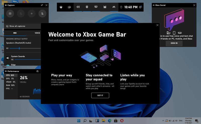Screen dimensions: 201x124
Task: Select the RAM 50% metric
Action: (11, 85)
